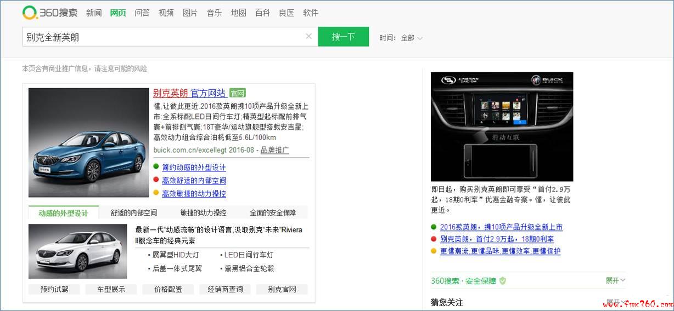Clear the search box with the X icon

pyautogui.click(x=308, y=37)
